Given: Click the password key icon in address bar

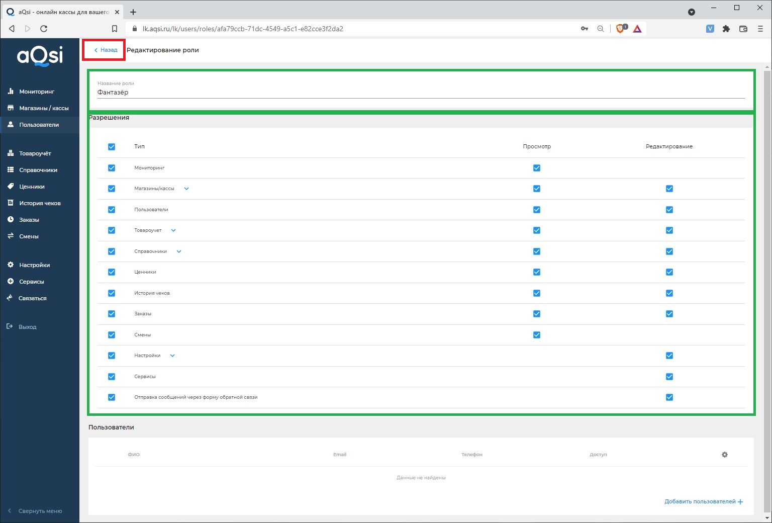Looking at the screenshot, I should point(584,29).
